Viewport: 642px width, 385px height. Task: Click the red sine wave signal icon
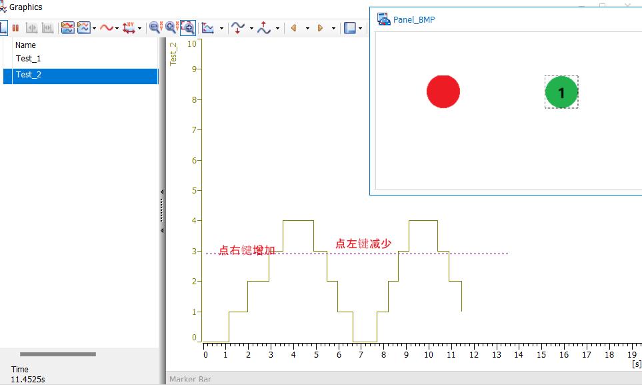click(106, 28)
